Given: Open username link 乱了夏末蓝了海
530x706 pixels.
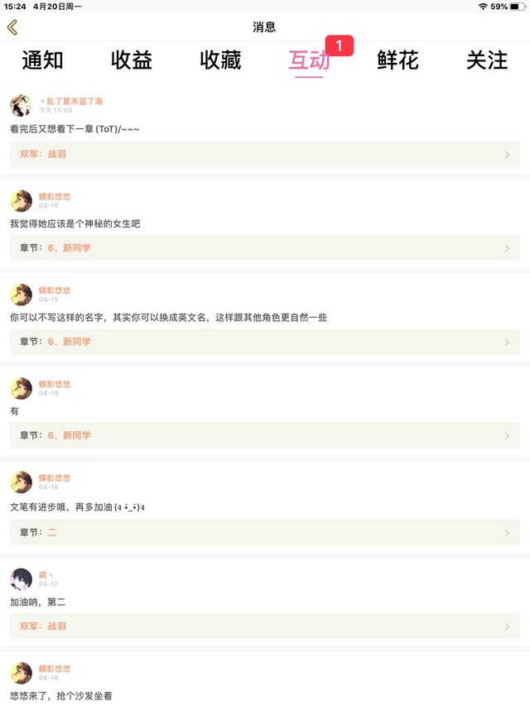Looking at the screenshot, I should [71, 101].
